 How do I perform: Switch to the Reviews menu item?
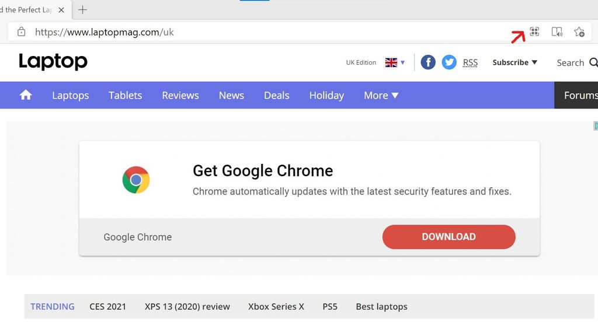(x=180, y=95)
